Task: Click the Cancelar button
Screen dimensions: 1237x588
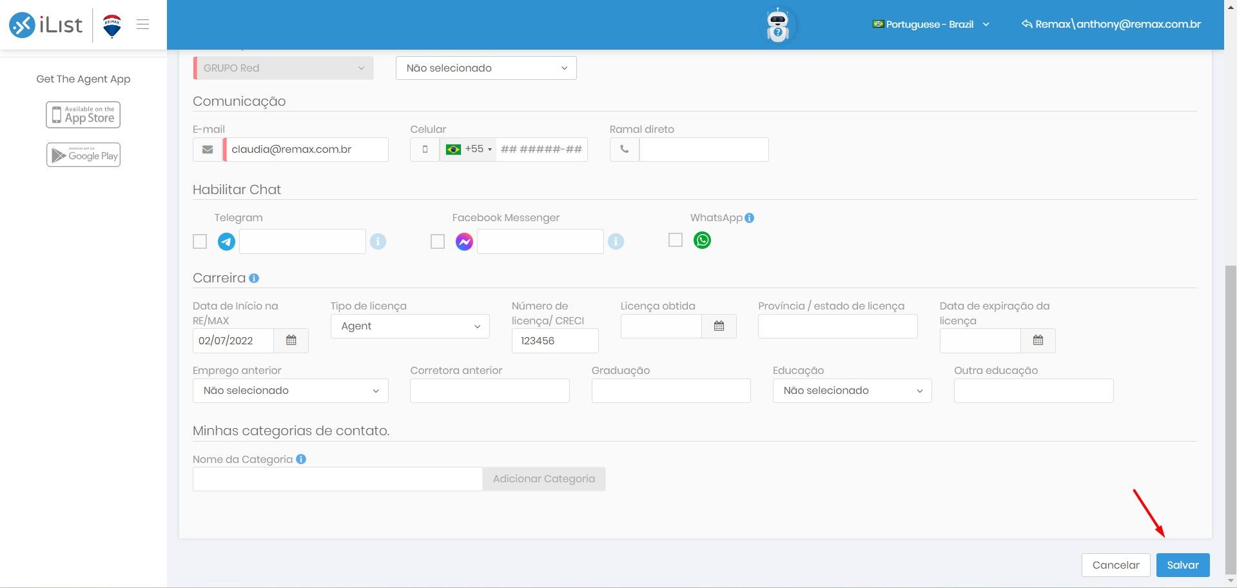Action: [x=1116, y=565]
